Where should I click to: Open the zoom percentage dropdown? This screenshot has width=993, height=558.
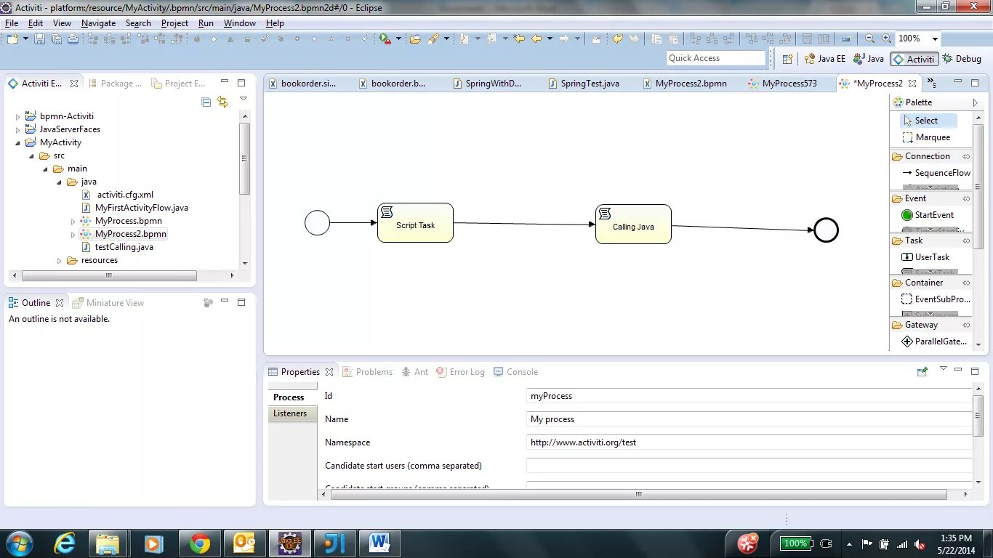[x=935, y=39]
